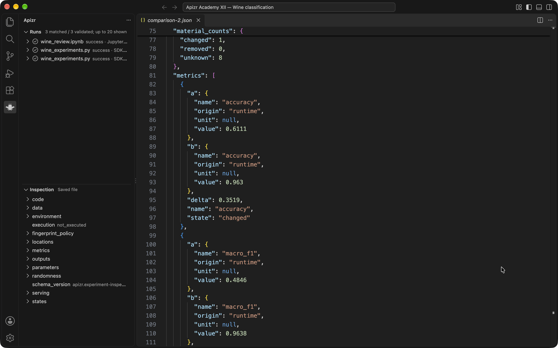Image resolution: width=558 pixels, height=348 pixels.
Task: Toggle the secondary side bar
Action: (549, 7)
